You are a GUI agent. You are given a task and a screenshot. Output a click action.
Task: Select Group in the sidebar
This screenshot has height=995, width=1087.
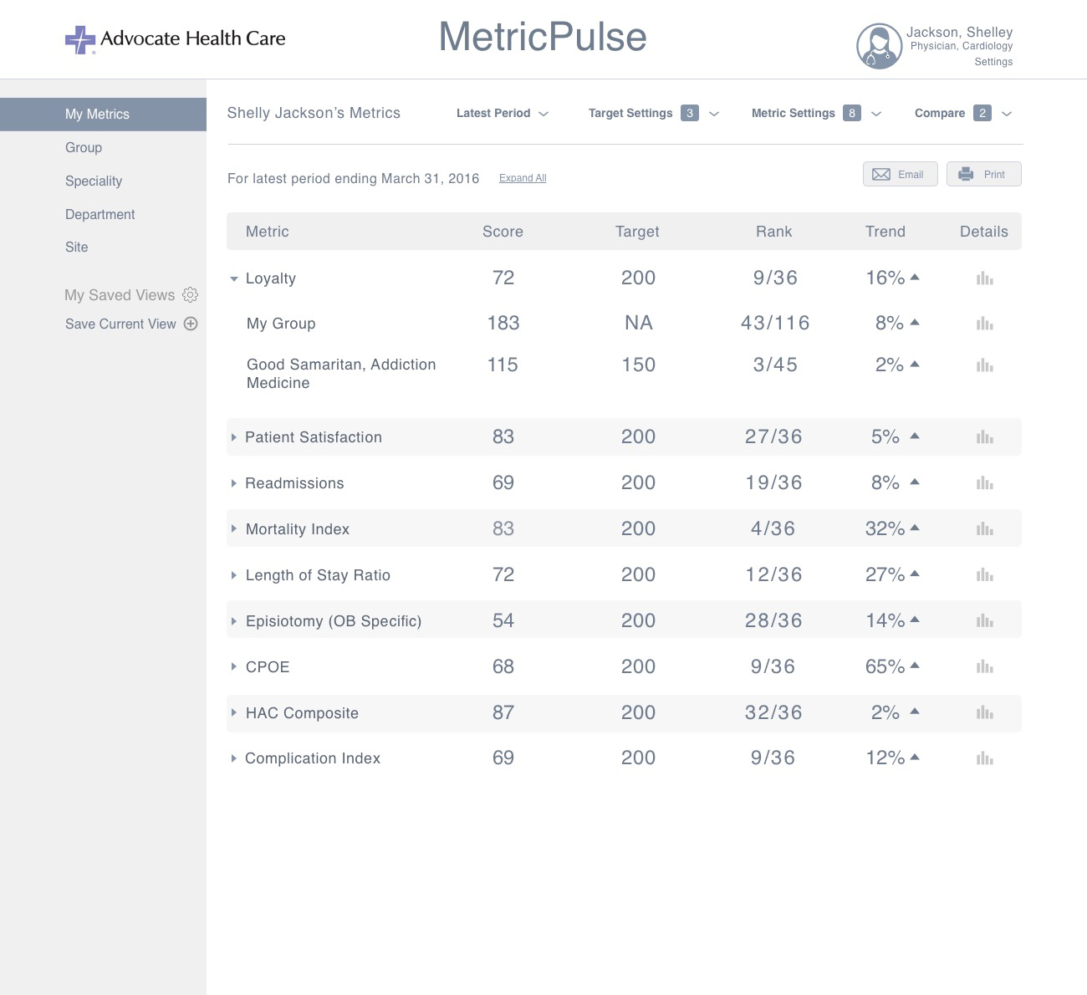click(84, 148)
